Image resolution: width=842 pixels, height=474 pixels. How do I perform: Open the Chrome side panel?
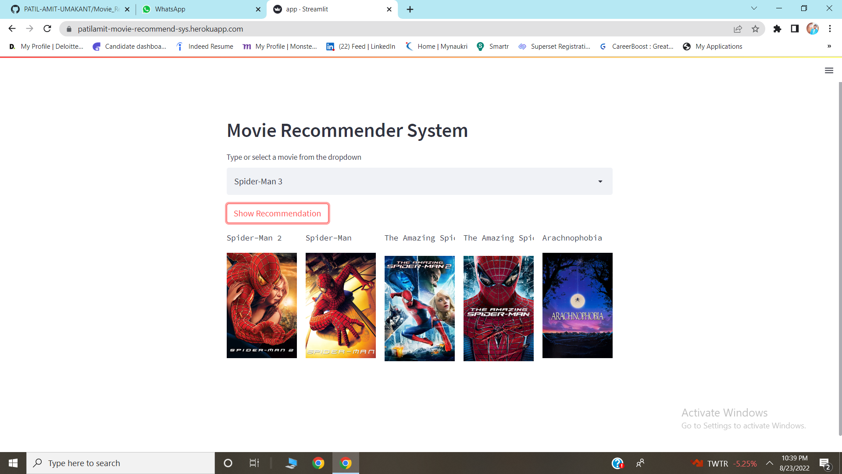(795, 29)
